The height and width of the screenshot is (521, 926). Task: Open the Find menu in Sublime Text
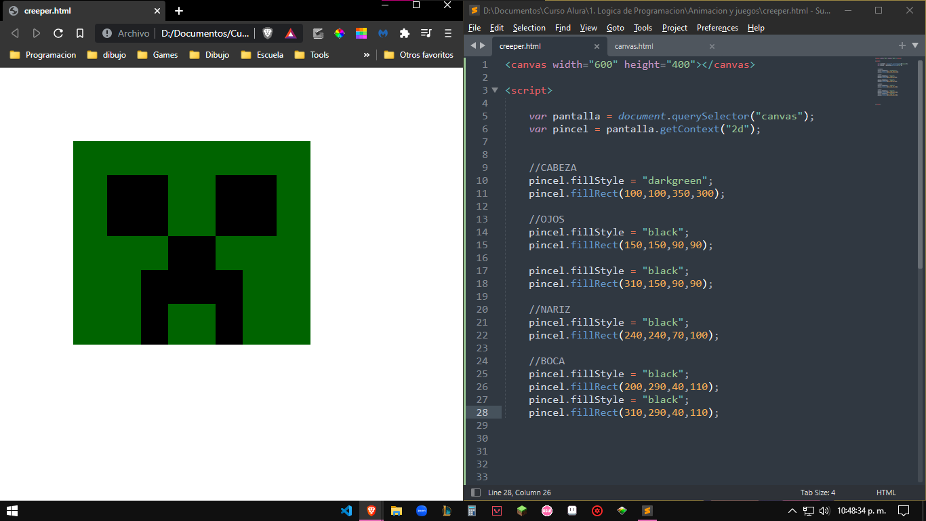click(x=563, y=28)
